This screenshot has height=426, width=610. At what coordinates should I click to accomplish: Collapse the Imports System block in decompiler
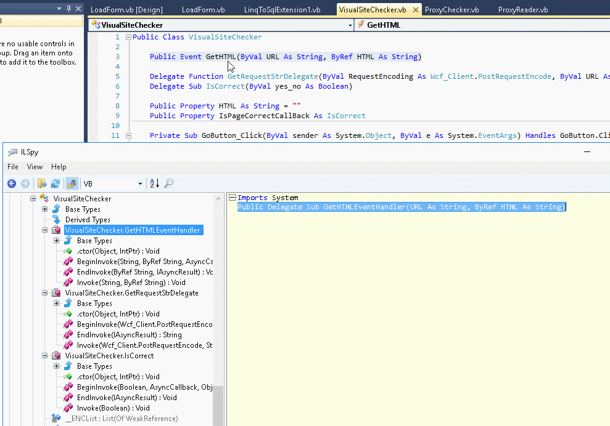[233, 198]
